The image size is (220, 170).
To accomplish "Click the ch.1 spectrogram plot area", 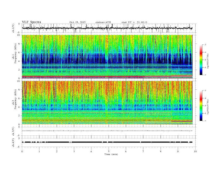I will pyautogui.click(x=107, y=57).
